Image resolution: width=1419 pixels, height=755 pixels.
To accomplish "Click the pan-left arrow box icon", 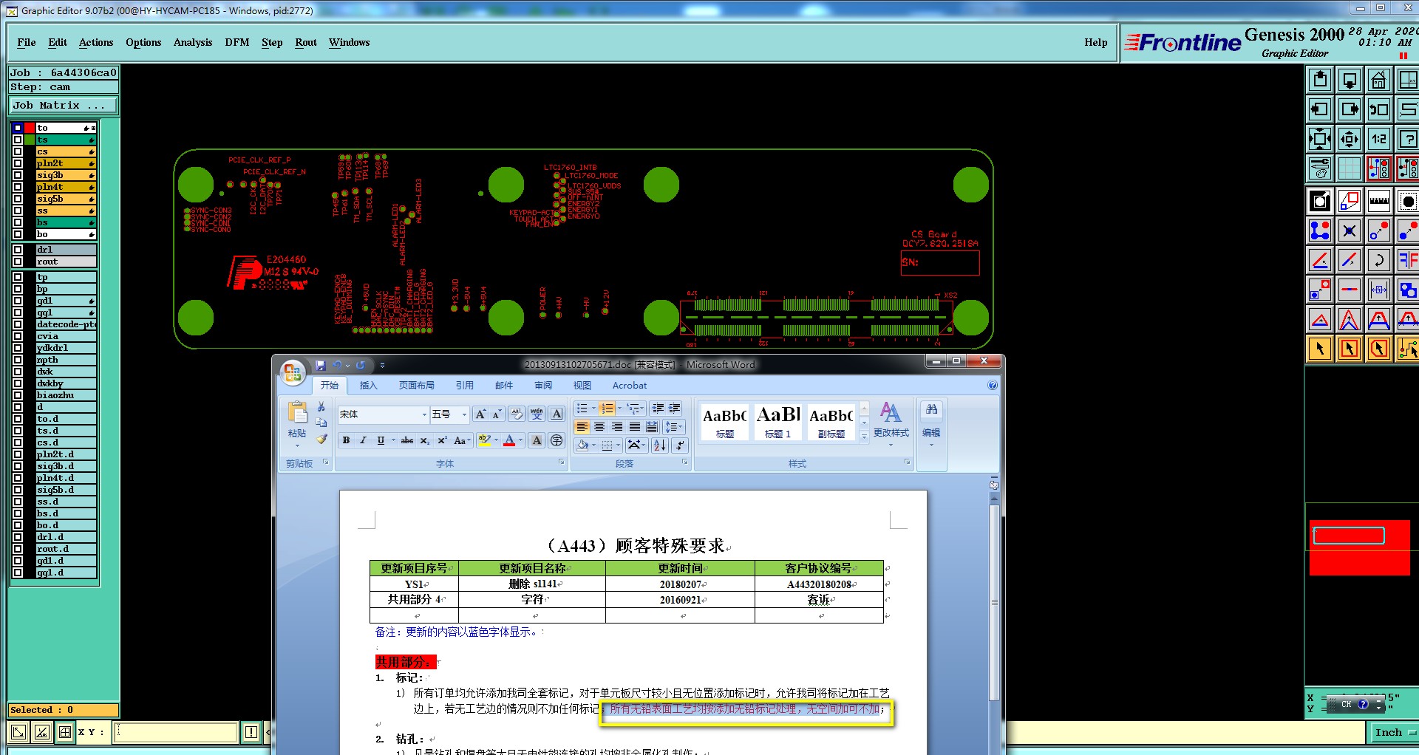I will click(1320, 109).
